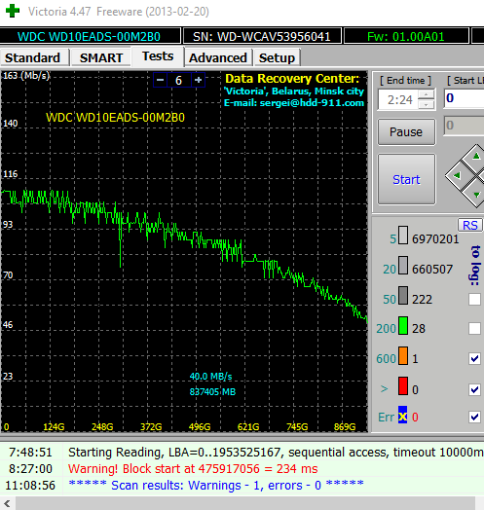484x510 pixels.
Task: Decrement End time spinner down arrow
Action: pyautogui.click(x=427, y=104)
